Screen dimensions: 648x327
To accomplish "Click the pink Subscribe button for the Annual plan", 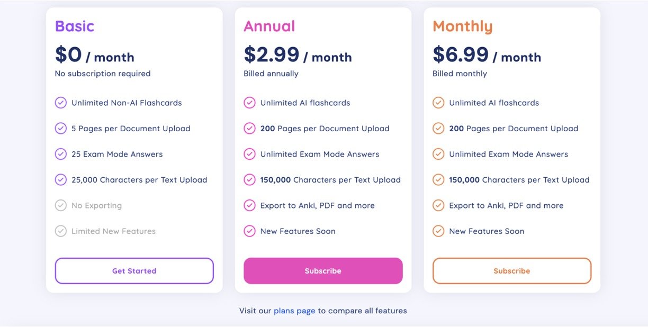I will coord(323,271).
